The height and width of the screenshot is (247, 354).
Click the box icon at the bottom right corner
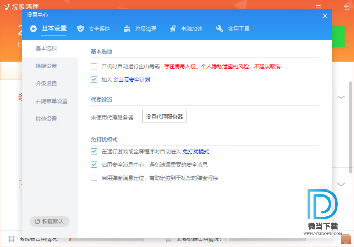[346, 239]
